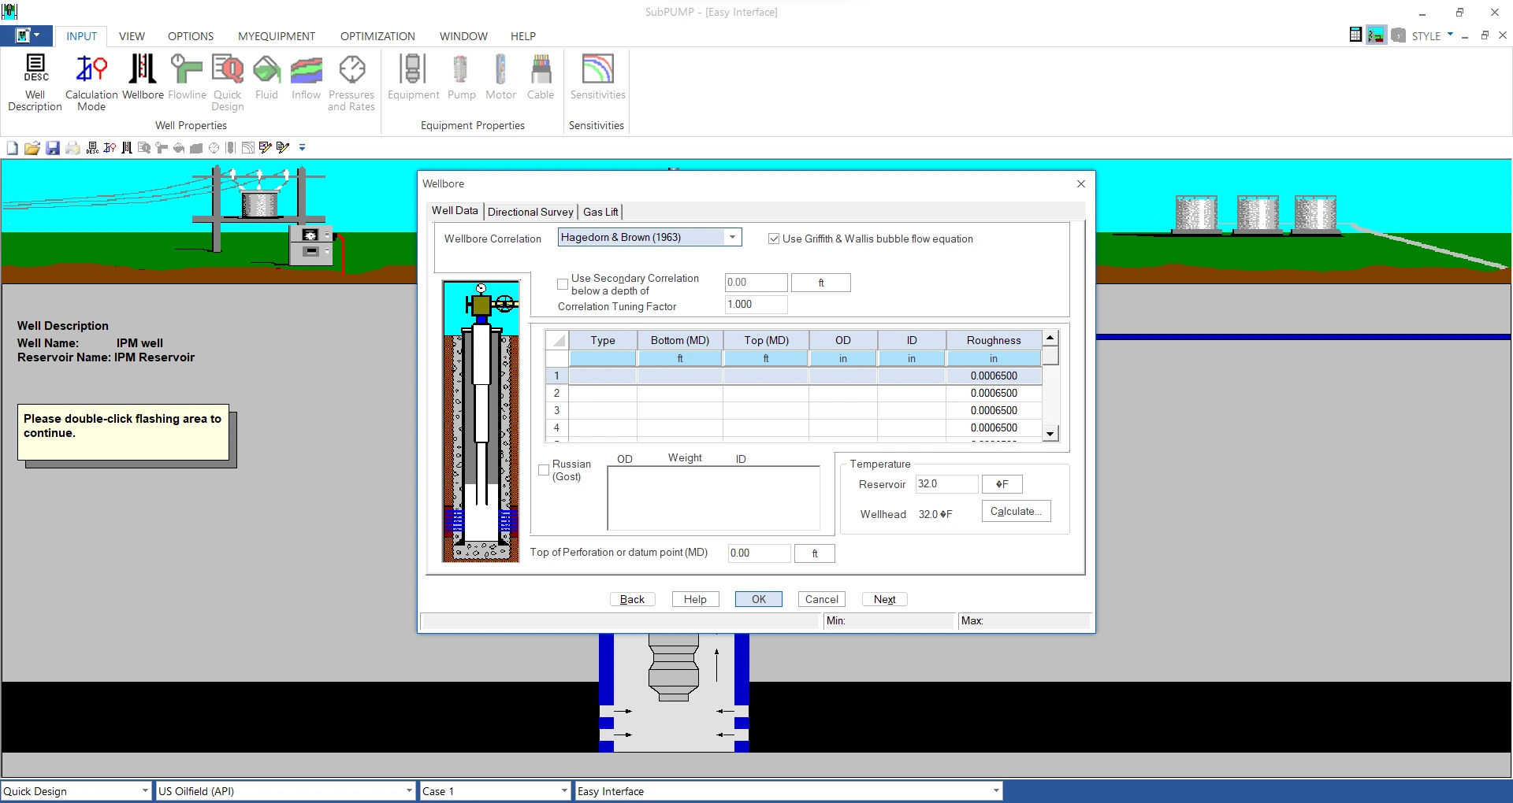Click the Save disk icon in quick toolbar
The image size is (1513, 803).
53,148
